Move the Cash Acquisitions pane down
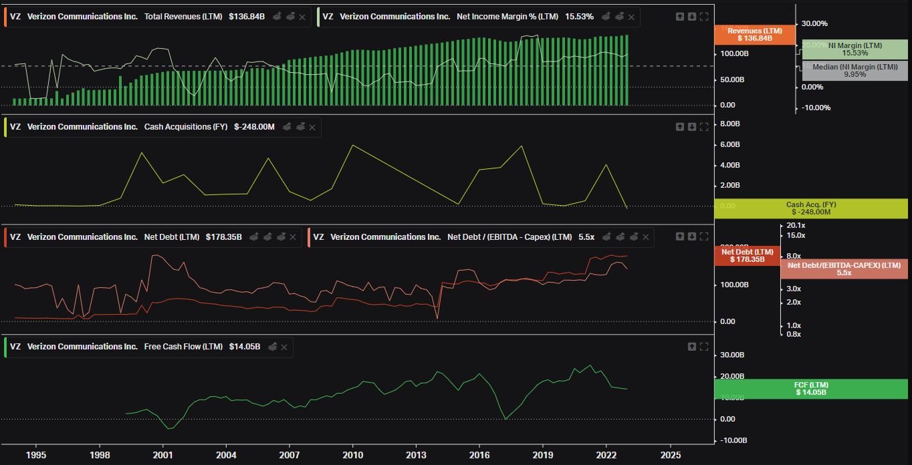Screen dimensions: 912x465 click(x=692, y=127)
